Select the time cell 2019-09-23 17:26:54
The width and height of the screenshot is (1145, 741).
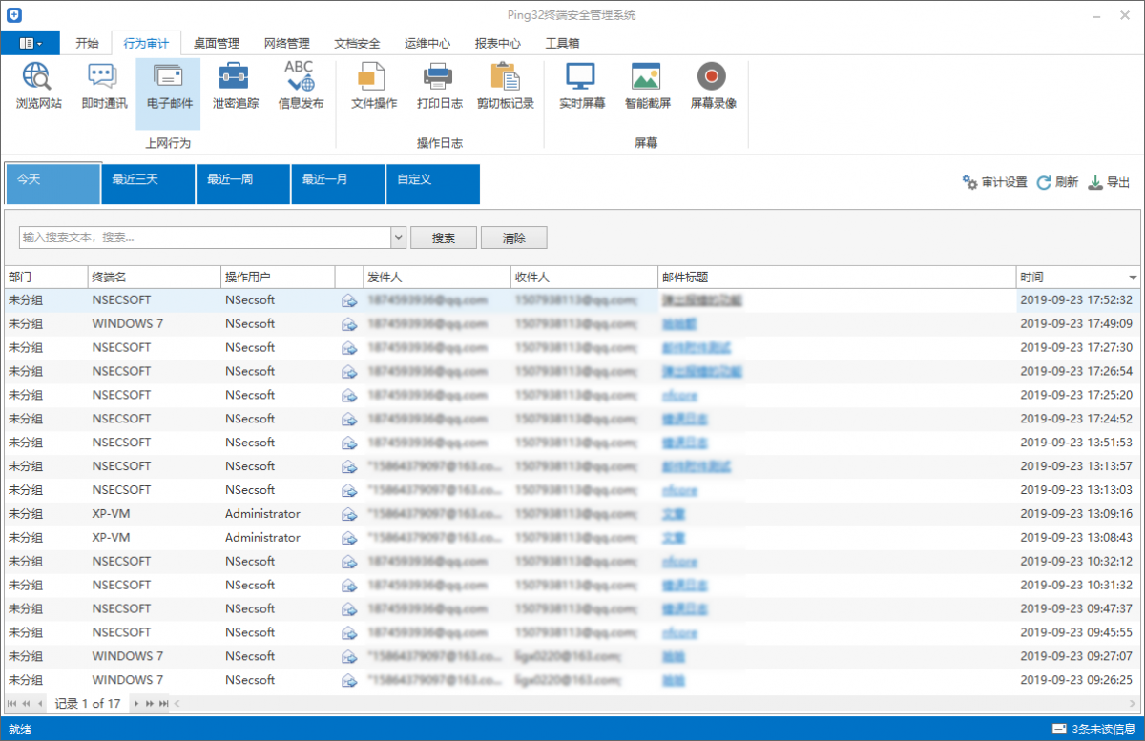[1076, 372]
